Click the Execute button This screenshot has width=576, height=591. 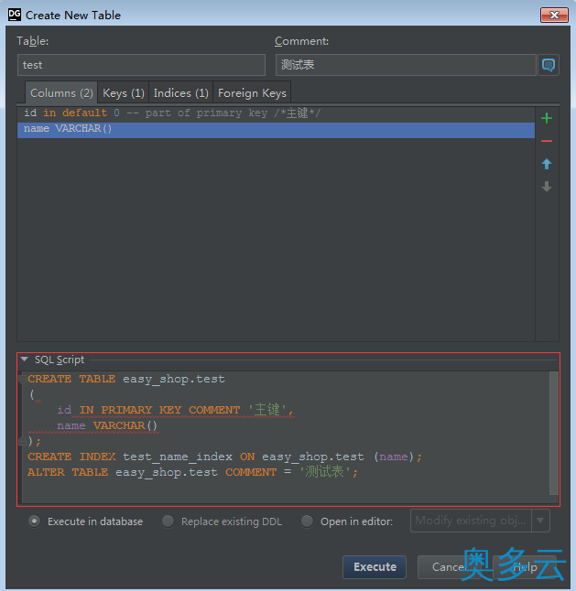(375, 567)
